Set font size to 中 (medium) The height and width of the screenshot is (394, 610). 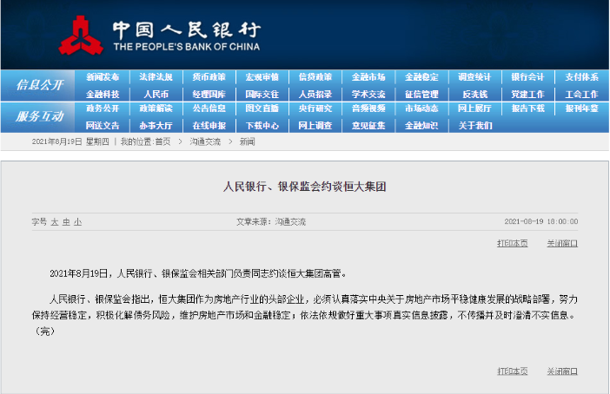pyautogui.click(x=66, y=222)
